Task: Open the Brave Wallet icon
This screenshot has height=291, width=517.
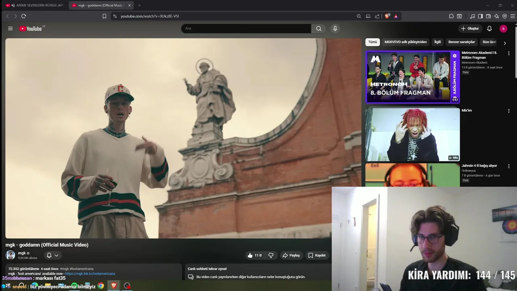Action: pos(488,16)
